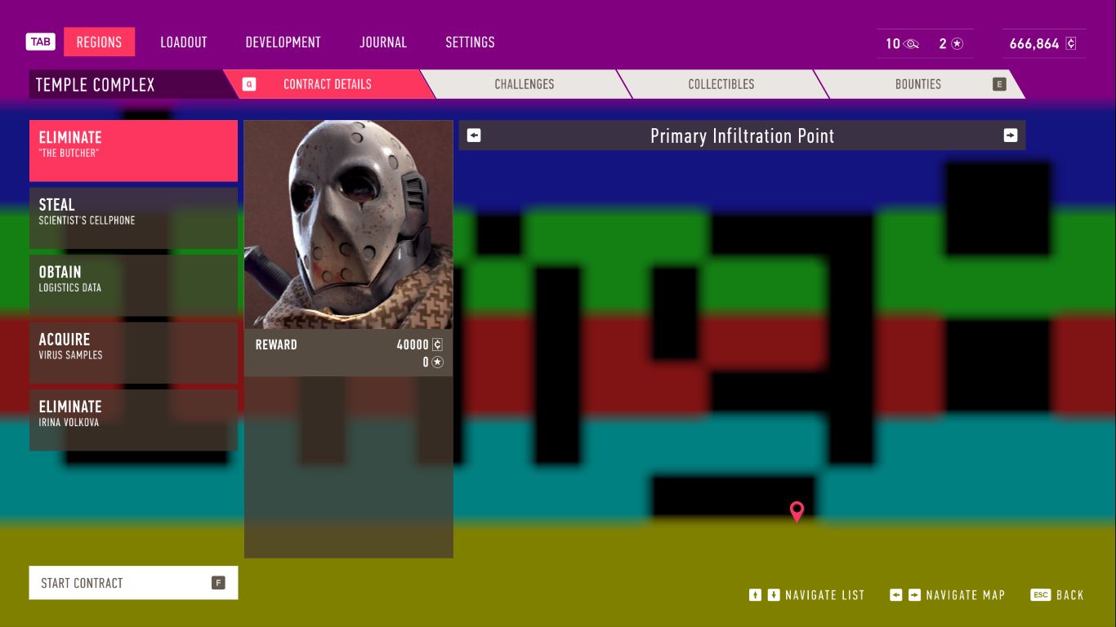This screenshot has height=627, width=1116.
Task: Open the Development menu
Action: 283,42
